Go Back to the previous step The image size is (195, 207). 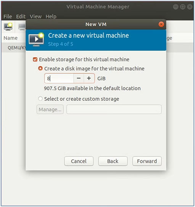(x=113, y=161)
